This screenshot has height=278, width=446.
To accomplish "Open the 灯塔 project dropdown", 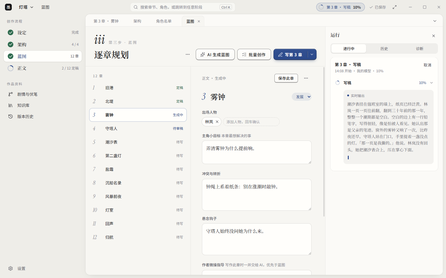I will (x=26, y=7).
